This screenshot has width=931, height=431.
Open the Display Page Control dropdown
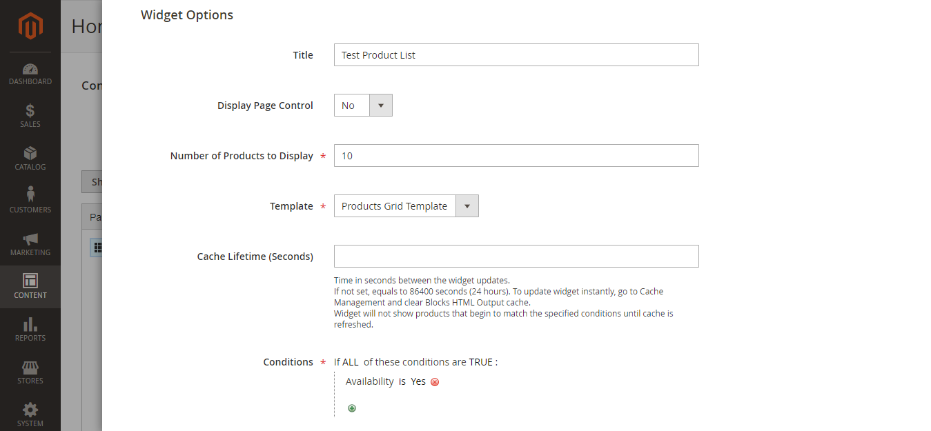pos(380,105)
